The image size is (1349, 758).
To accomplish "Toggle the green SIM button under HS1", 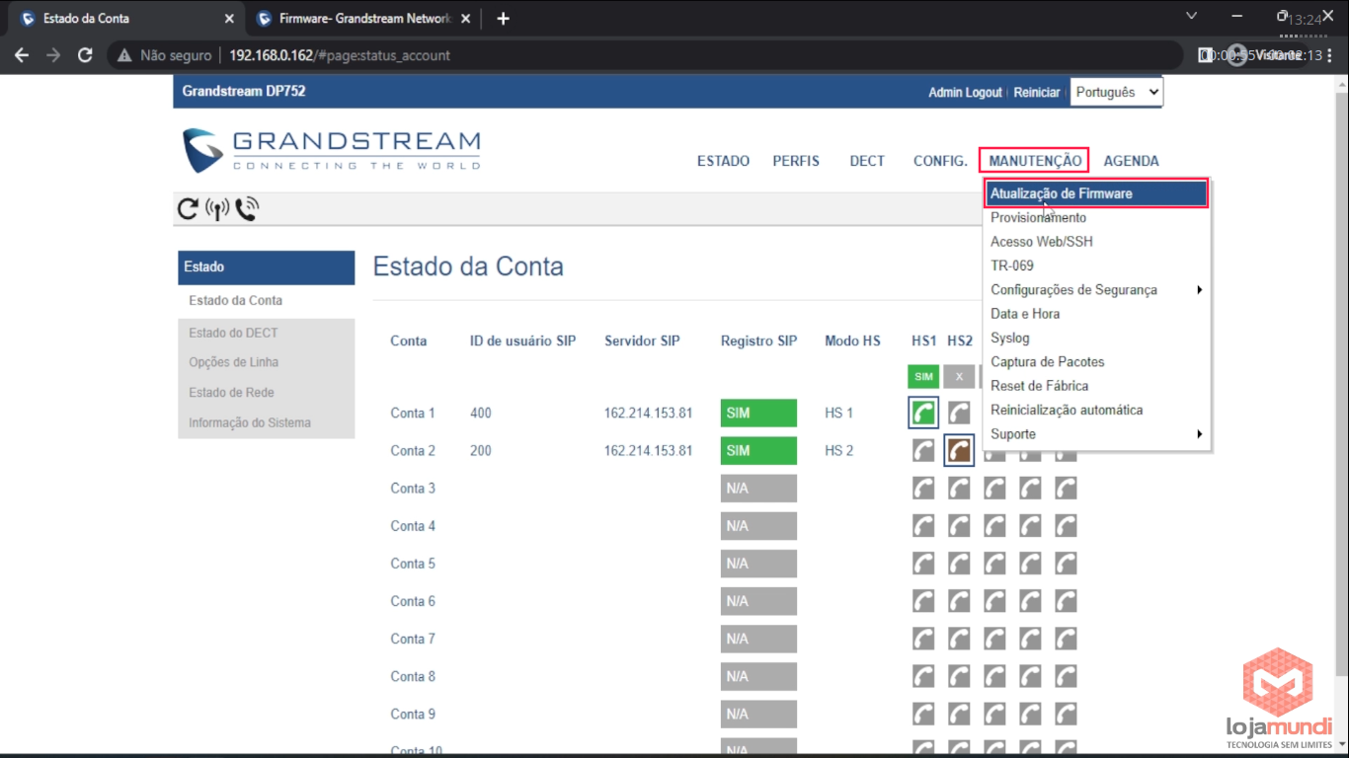I will coord(923,376).
